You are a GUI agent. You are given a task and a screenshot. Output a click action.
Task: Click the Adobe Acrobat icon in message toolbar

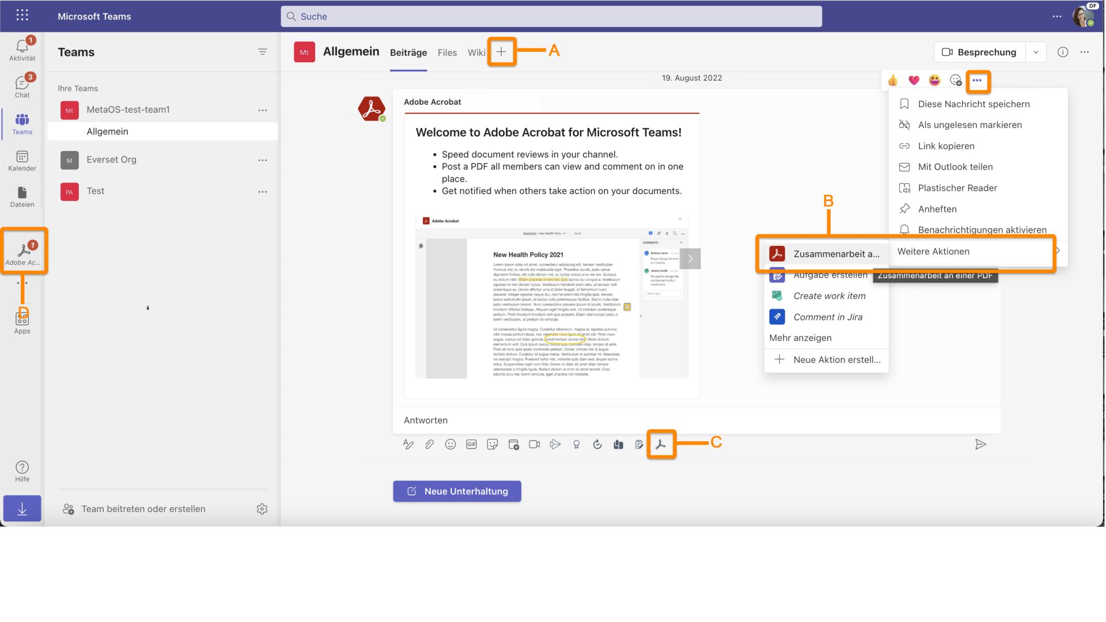coord(660,443)
